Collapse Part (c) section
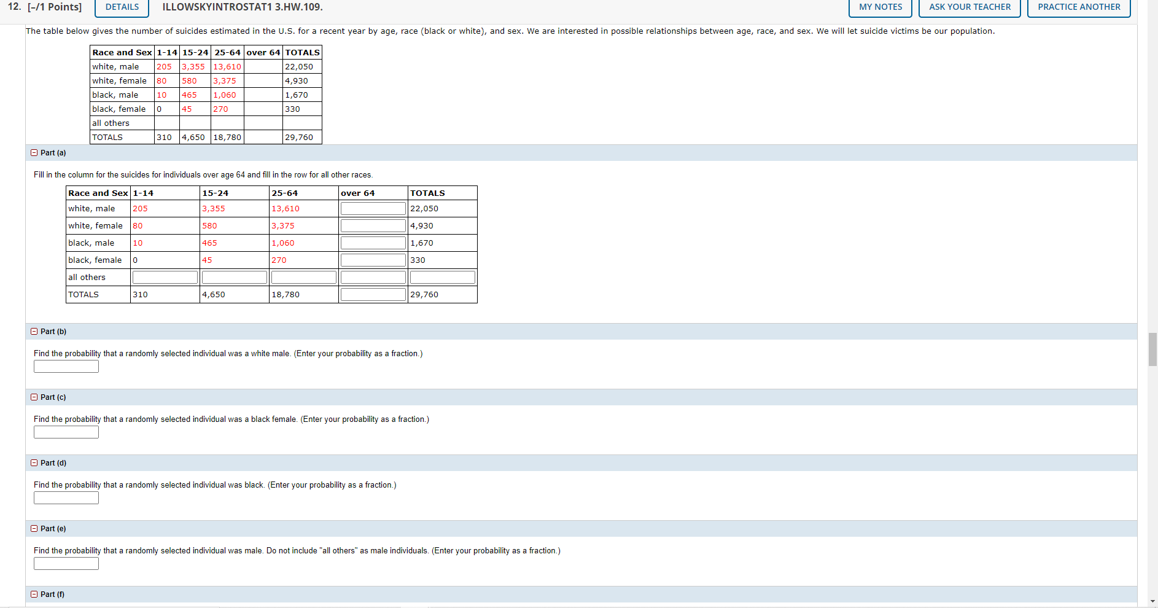This screenshot has width=1158, height=608. coord(34,397)
